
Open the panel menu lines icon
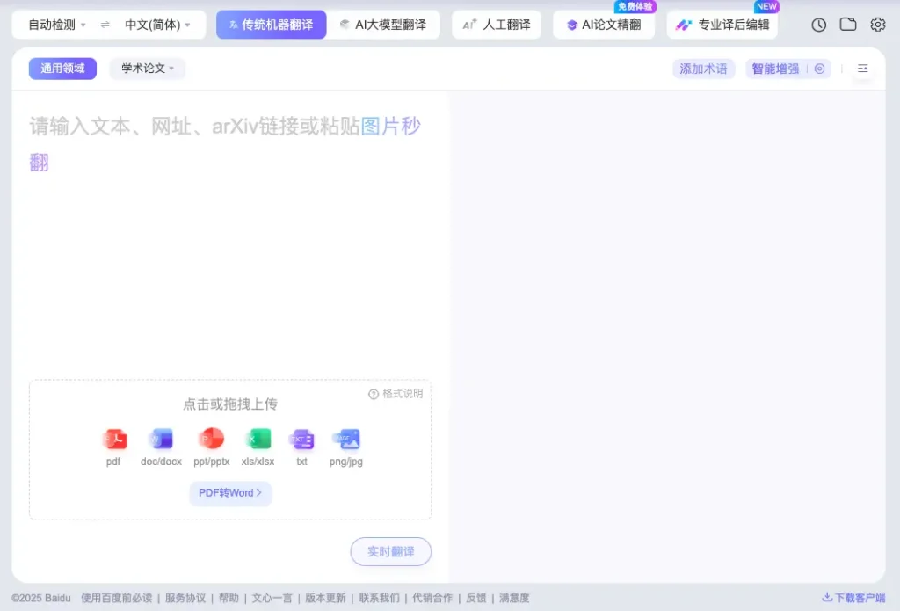[x=862, y=69]
